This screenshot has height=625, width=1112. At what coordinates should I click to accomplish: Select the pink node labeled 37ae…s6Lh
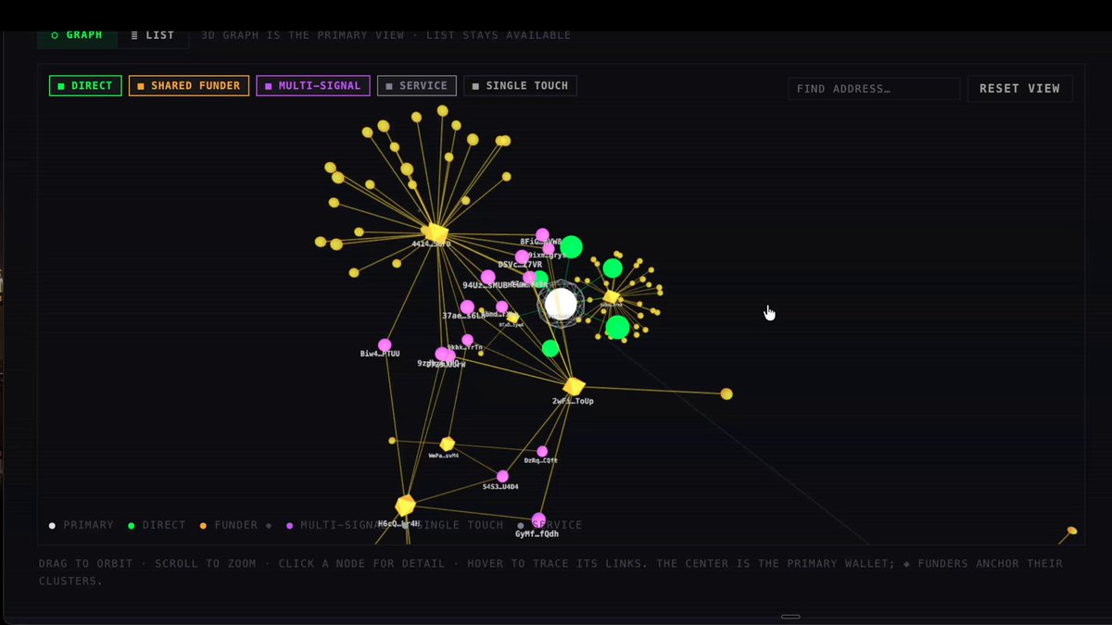(467, 306)
